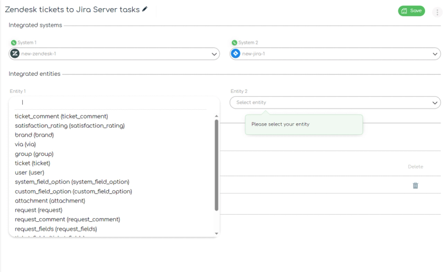Select group (group) entity
Screen dimensions: 443x272
(x=34, y=154)
